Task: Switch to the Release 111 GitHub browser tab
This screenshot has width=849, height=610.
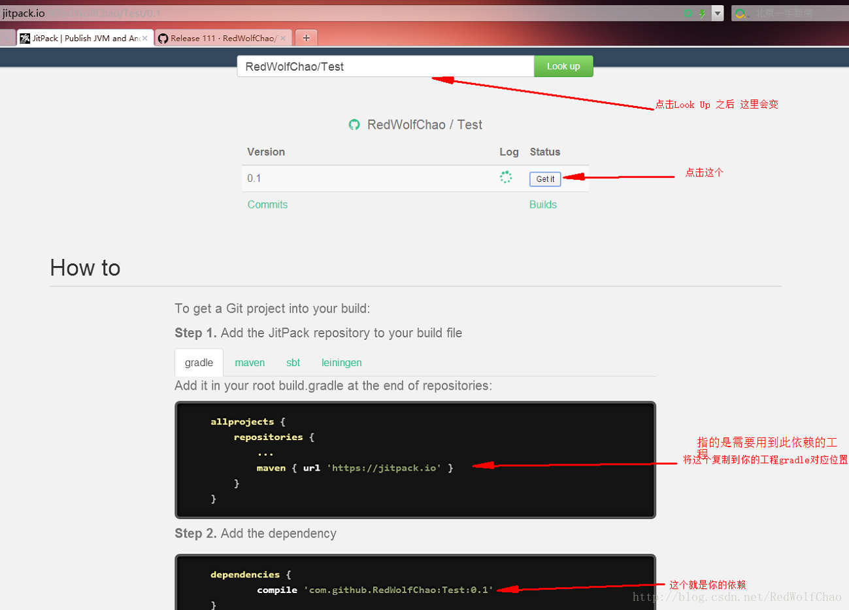Action: click(222, 38)
